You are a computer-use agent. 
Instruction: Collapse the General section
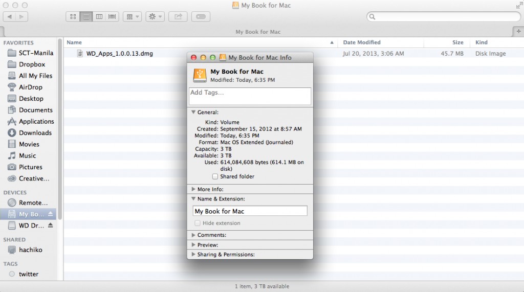(193, 112)
